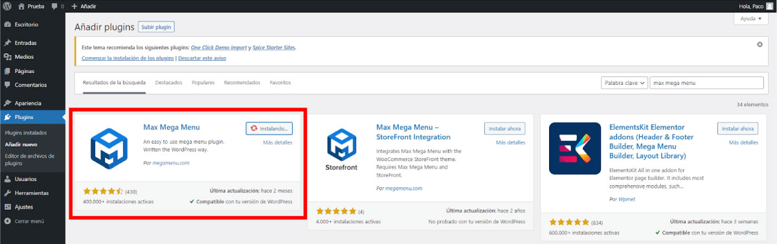Viewport: 777px width, 244px height.
Task: Click Max Mega Menu star rating
Action: [103, 192]
